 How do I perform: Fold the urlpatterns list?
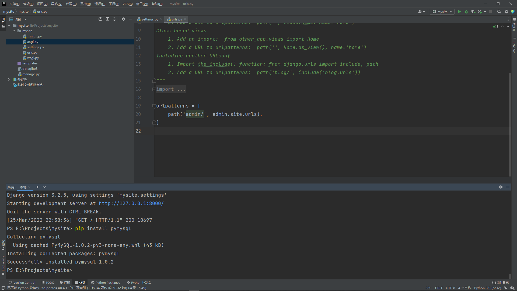click(x=154, y=106)
